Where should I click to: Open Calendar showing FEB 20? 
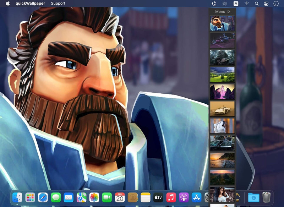coord(120,197)
